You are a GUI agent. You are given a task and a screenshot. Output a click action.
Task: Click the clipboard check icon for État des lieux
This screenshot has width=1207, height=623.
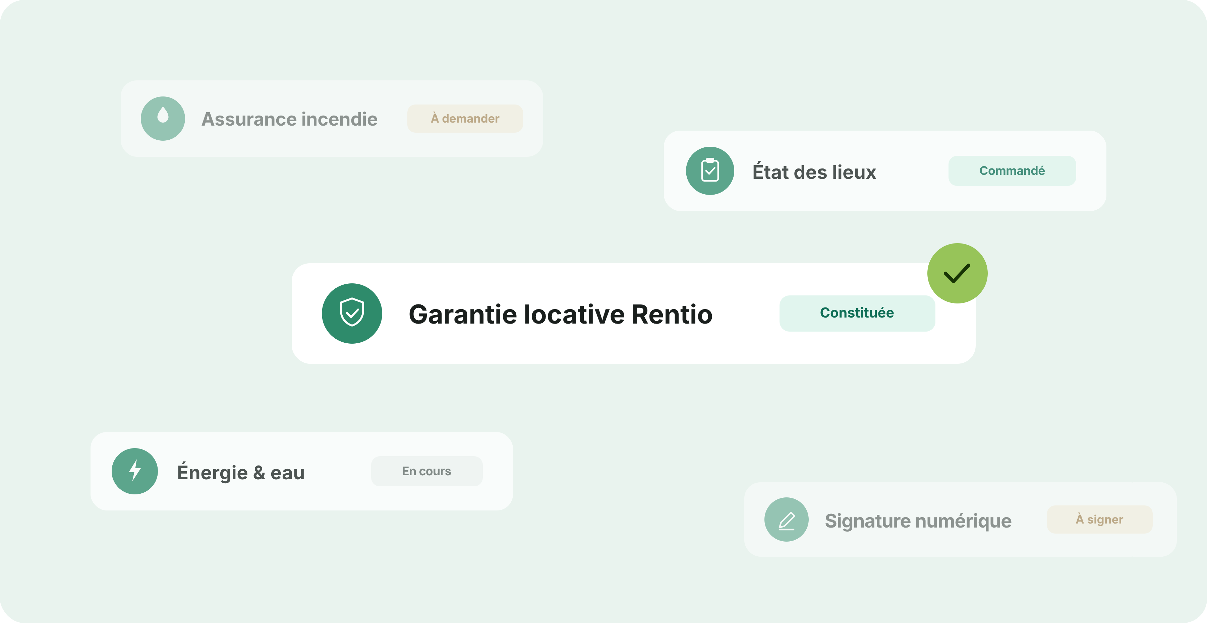[710, 171]
